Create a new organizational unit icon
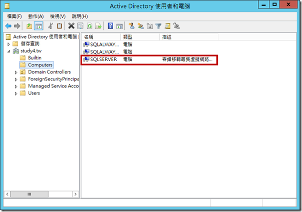The width and height of the screenshot is (302, 212). pyautogui.click(x=150, y=26)
